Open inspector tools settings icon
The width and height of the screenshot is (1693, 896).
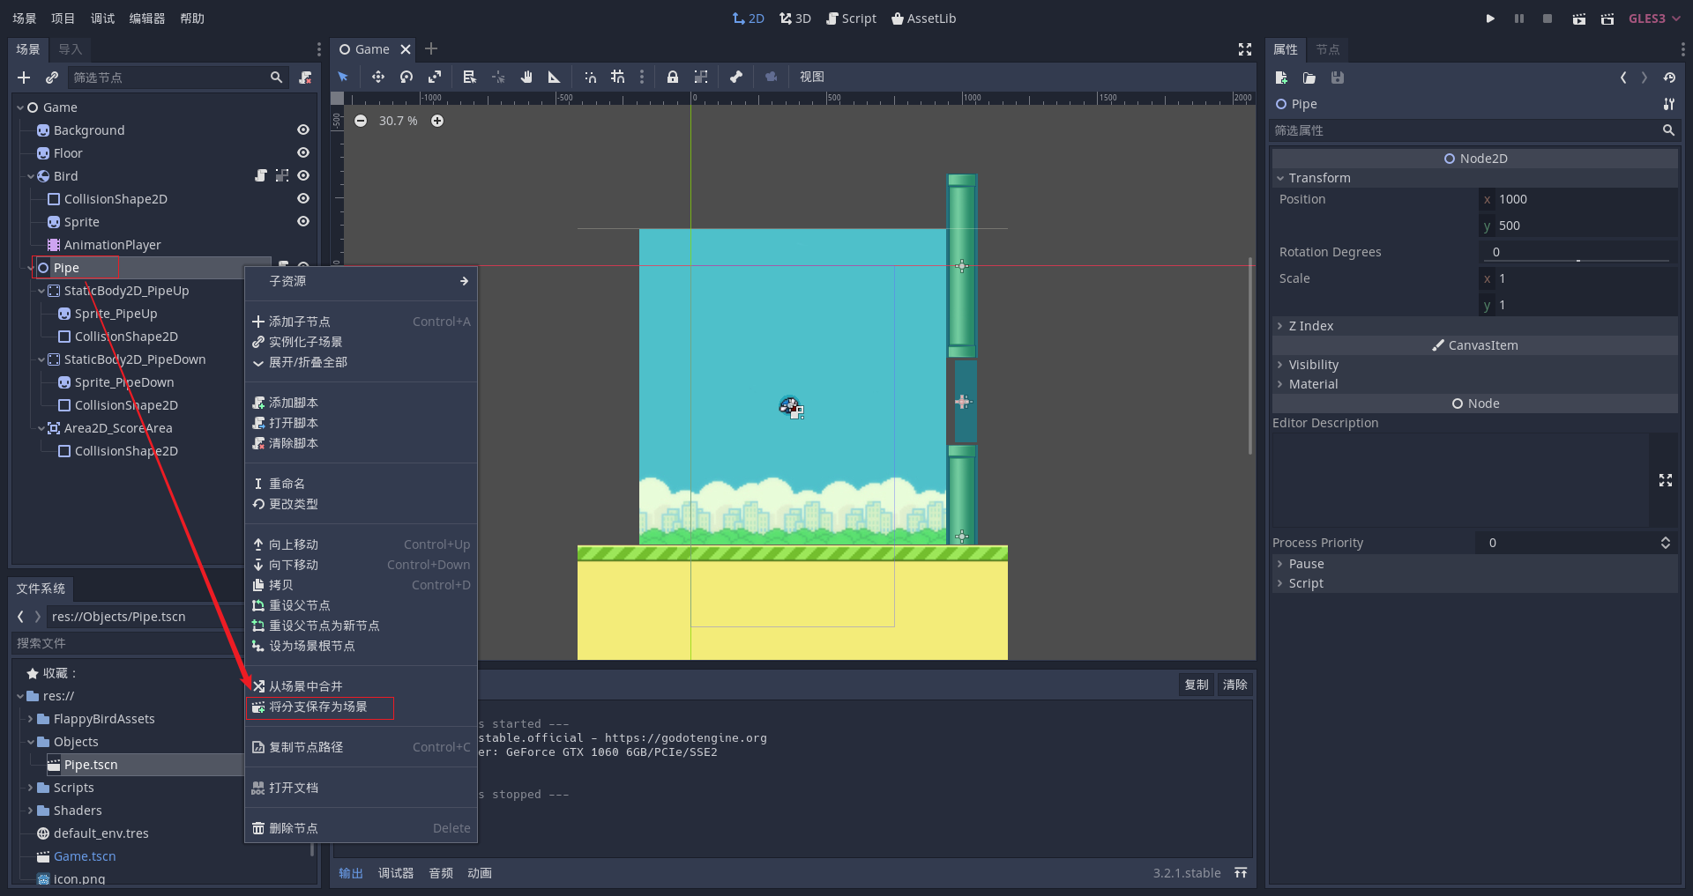pos(1669,104)
